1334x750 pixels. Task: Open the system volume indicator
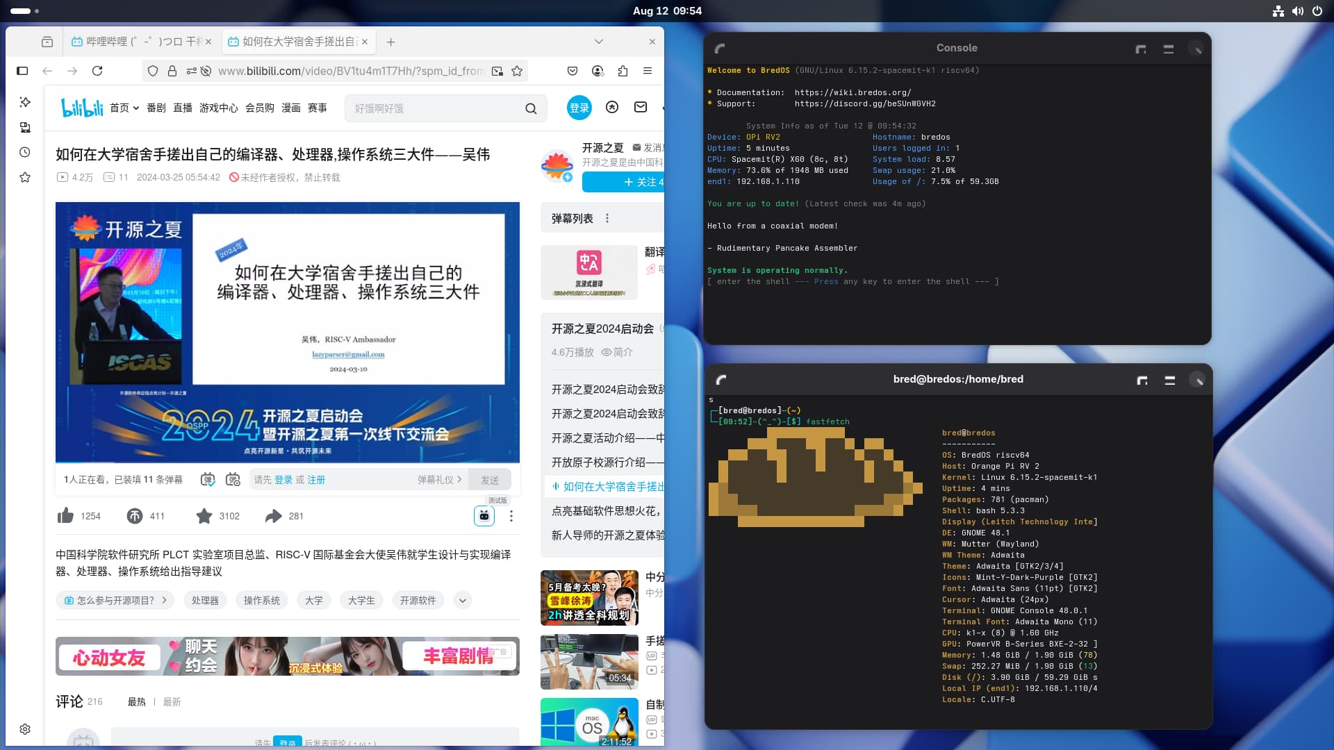pyautogui.click(x=1297, y=11)
